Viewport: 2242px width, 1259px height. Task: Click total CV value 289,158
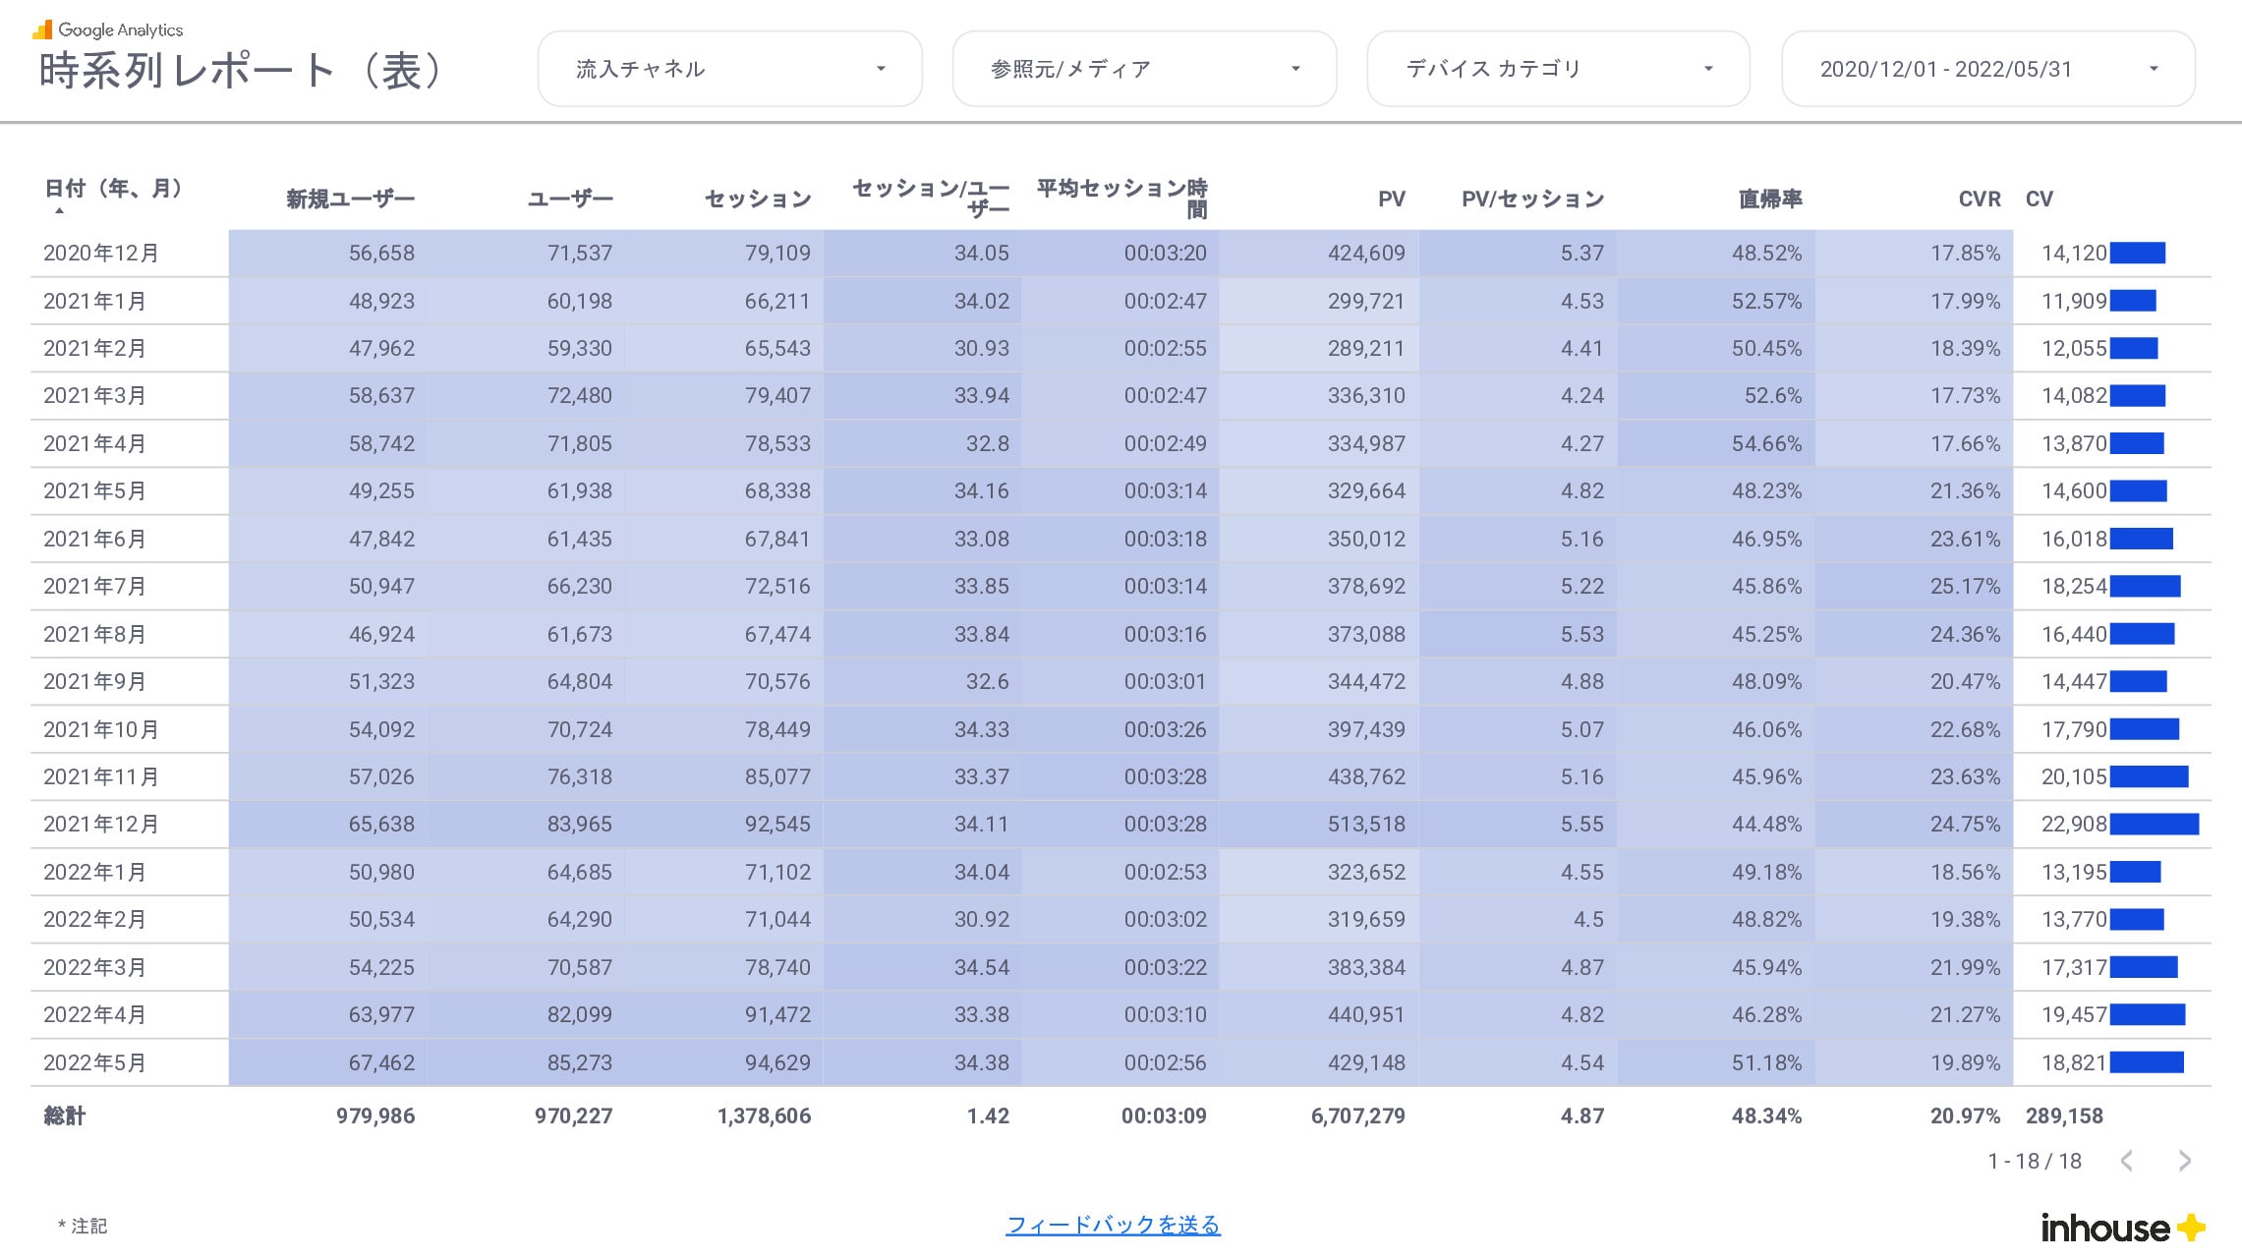click(x=2064, y=1116)
